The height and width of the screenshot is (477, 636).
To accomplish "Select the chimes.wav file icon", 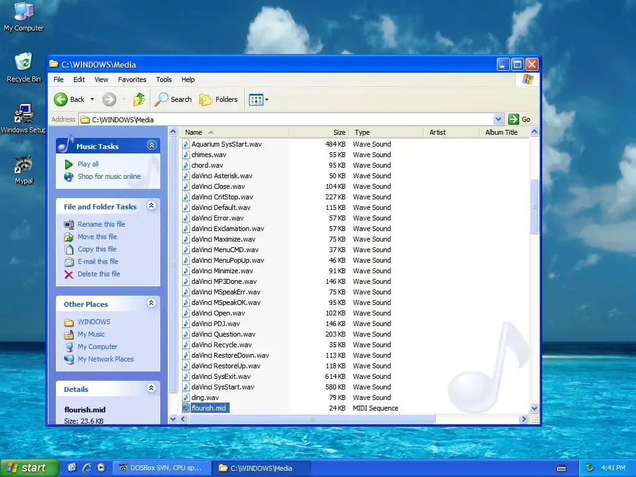I will click(x=186, y=155).
